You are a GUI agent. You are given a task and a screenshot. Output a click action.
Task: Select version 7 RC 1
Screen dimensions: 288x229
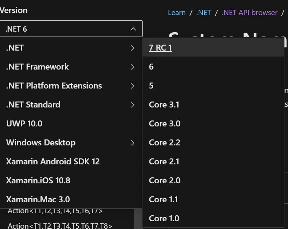pyautogui.click(x=160, y=48)
